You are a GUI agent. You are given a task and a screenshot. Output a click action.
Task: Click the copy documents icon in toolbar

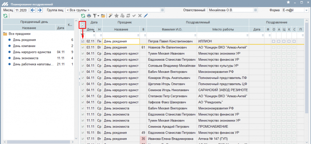click(122, 16)
